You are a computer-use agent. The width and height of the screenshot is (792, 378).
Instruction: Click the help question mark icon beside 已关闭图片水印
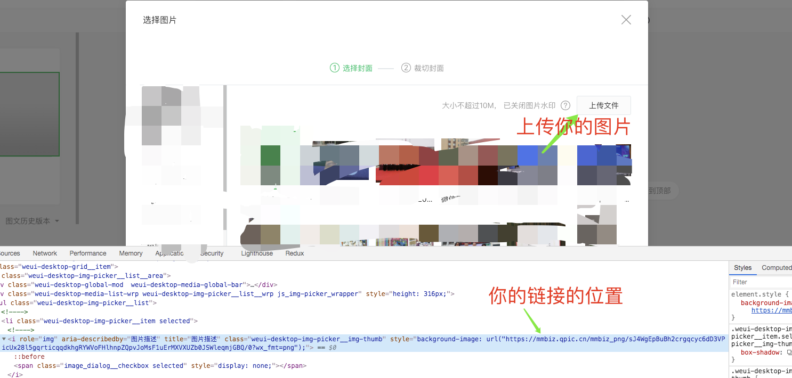click(x=565, y=105)
